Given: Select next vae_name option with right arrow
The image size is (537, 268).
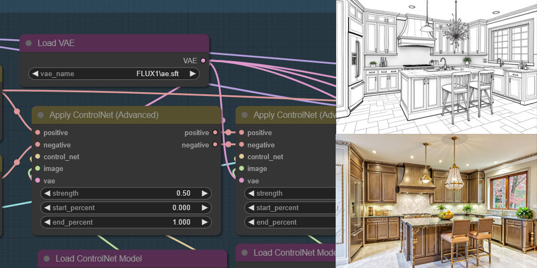Looking at the screenshot, I should (x=193, y=73).
